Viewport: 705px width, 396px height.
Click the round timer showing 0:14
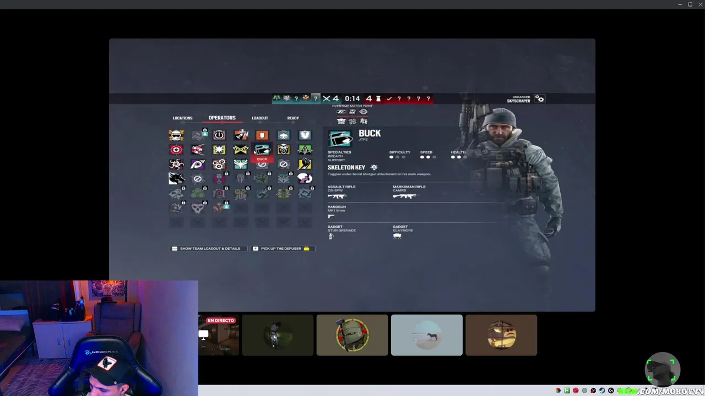click(352, 99)
